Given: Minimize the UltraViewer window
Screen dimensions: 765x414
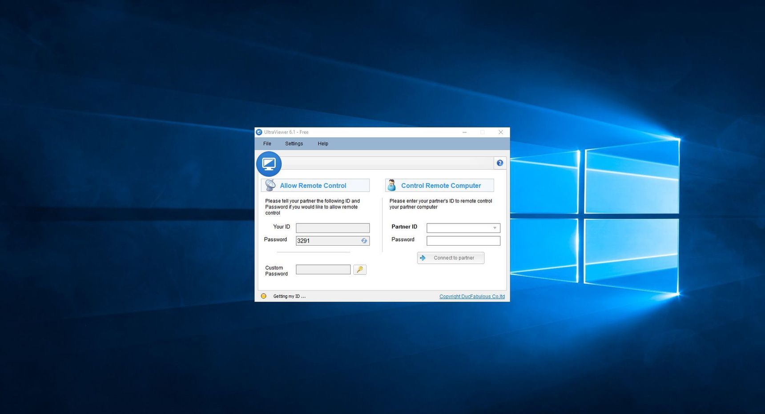Looking at the screenshot, I should 464,132.
